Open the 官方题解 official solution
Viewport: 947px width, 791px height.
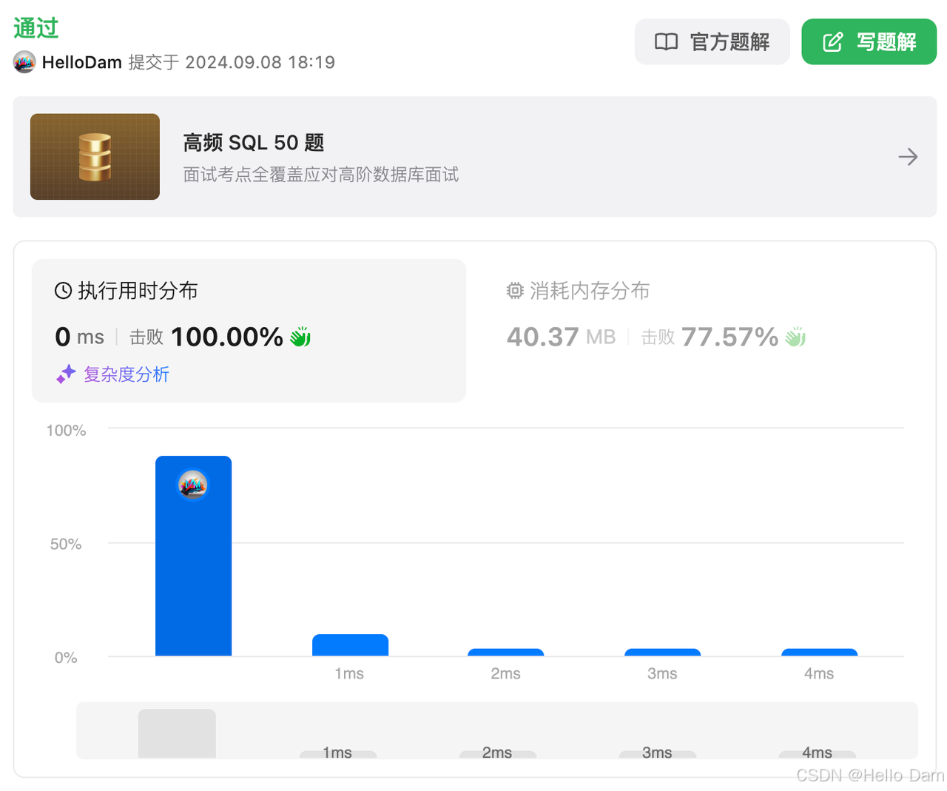coord(712,41)
